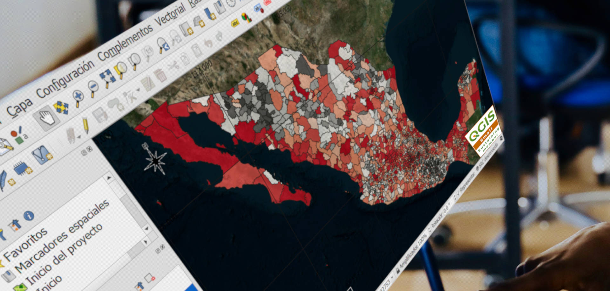Click Zoom Next icon
The image size is (610, 291).
coord(175,37)
